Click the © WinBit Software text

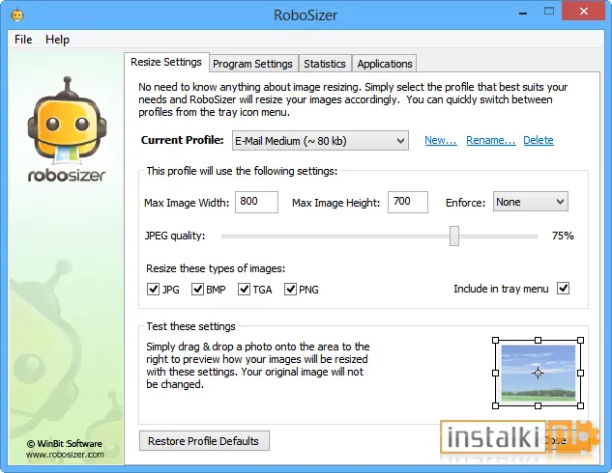[65, 444]
